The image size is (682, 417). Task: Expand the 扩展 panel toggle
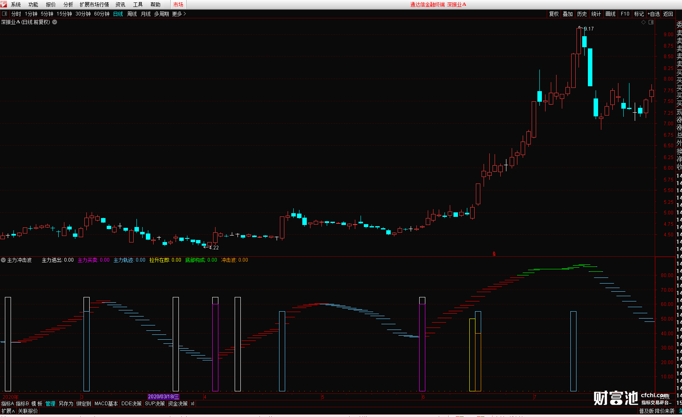coord(8,411)
